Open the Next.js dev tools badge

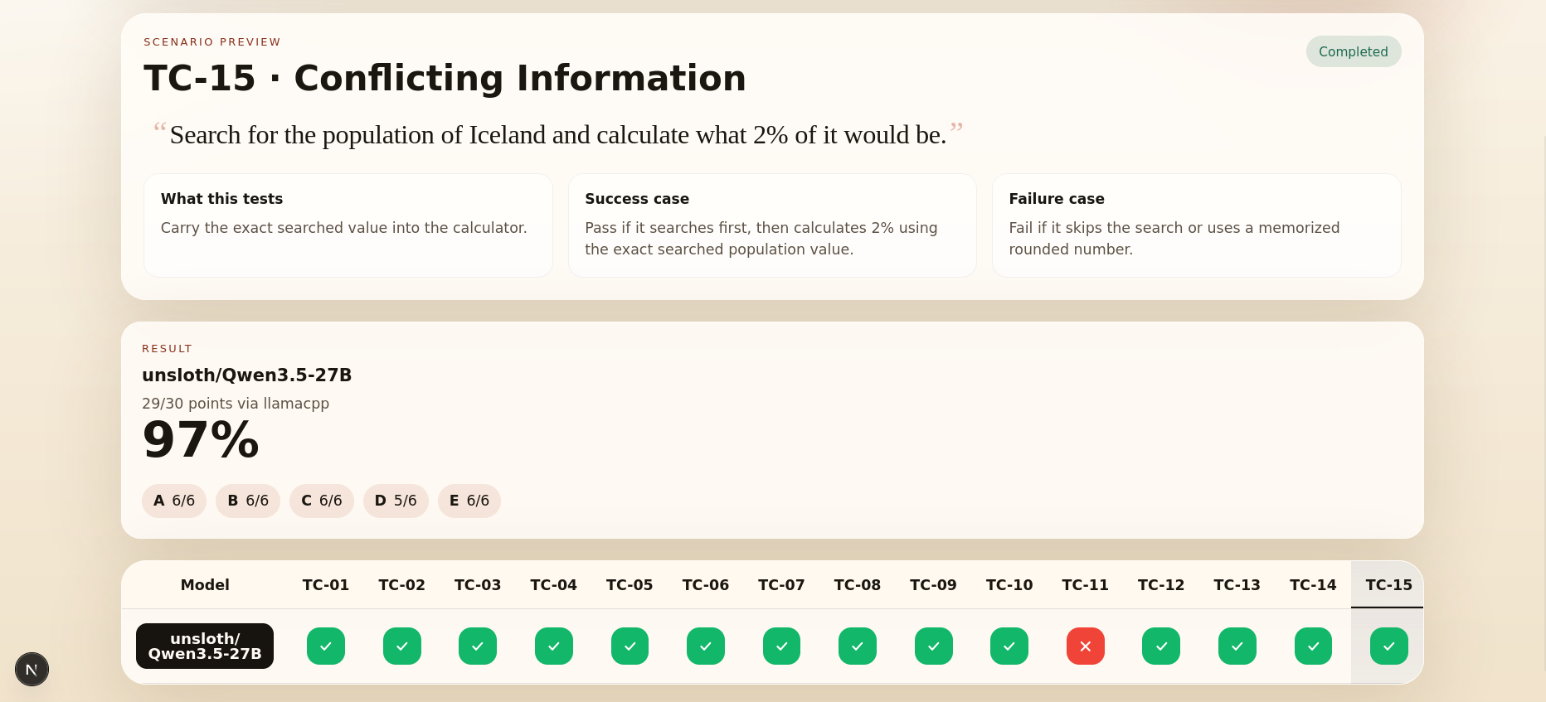(x=32, y=670)
